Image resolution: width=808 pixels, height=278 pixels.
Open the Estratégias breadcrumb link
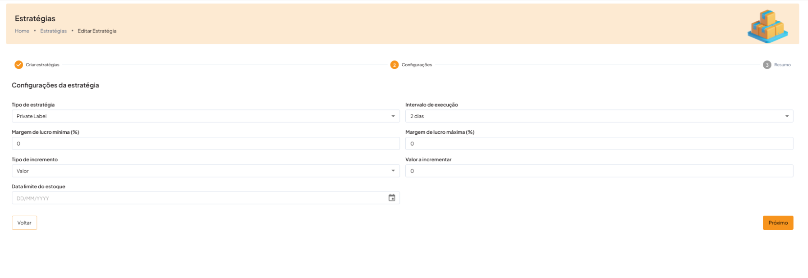(x=53, y=31)
